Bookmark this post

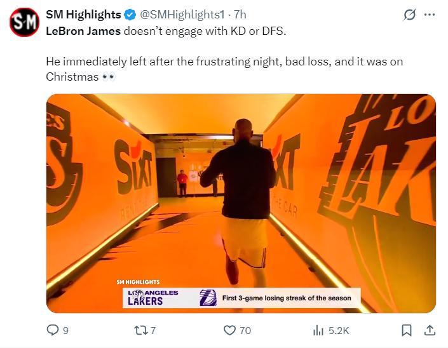click(407, 330)
